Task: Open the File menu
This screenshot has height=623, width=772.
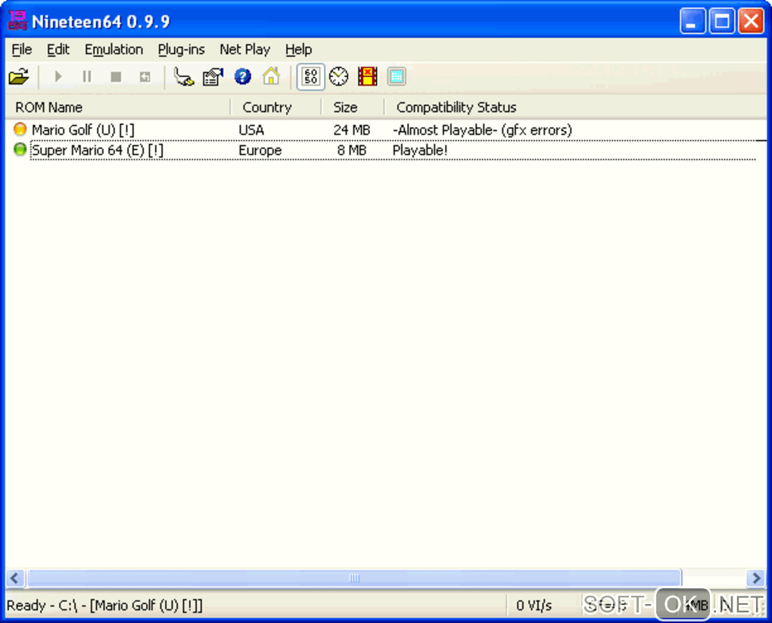Action: 22,50
